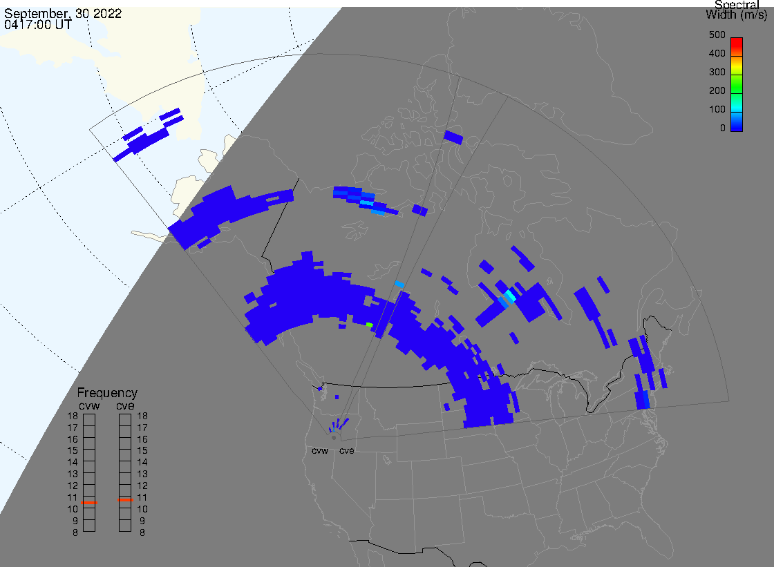This screenshot has height=567, width=774.
Task: Click the '18' label left of the cvw bar
Action: pos(73,416)
